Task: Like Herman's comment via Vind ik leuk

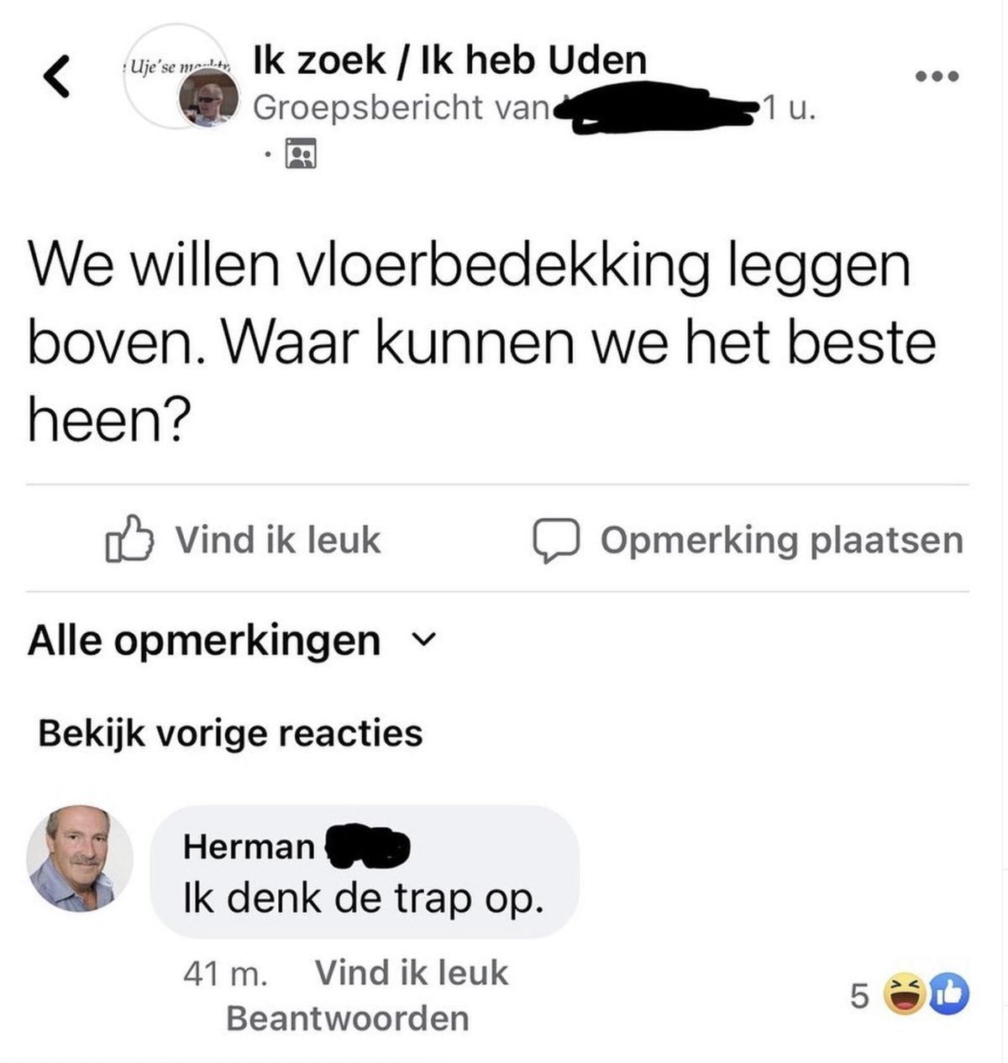Action: (412, 972)
